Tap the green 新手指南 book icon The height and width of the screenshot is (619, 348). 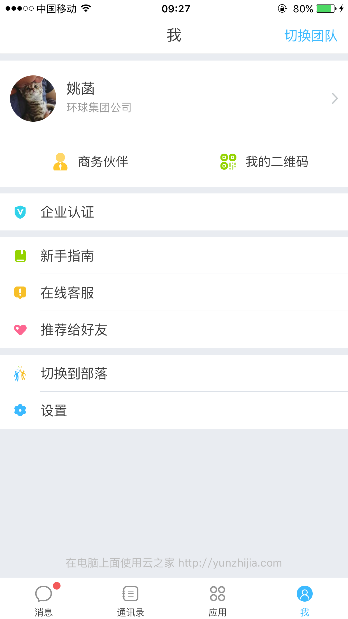20,256
